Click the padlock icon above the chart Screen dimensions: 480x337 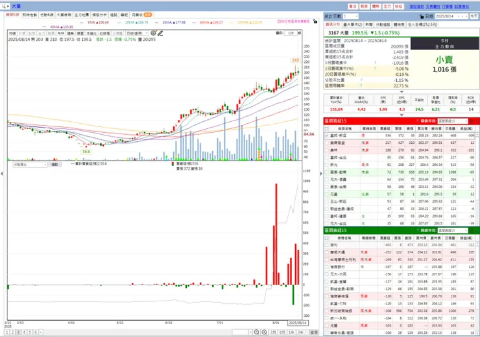pos(315,21)
